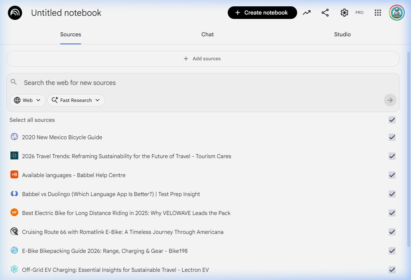This screenshot has height=280, width=411.
Task: Toggle the Select all sources checkbox
Action: coord(392,120)
